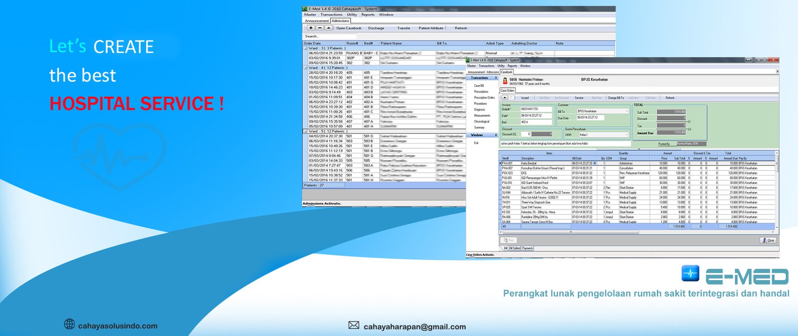Click the minus collapse-all icon in Admissions toolbar

pos(319,28)
